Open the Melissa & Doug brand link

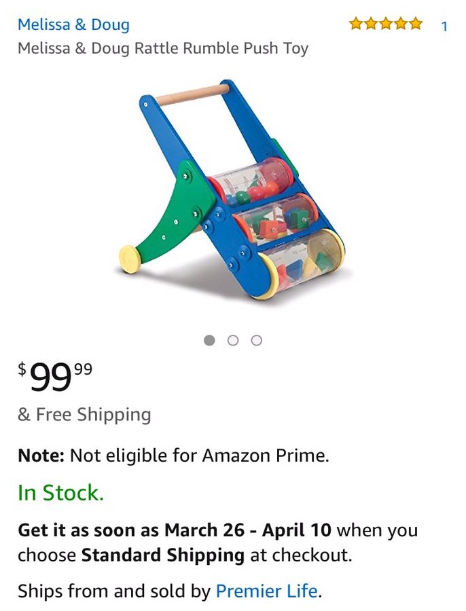click(73, 25)
